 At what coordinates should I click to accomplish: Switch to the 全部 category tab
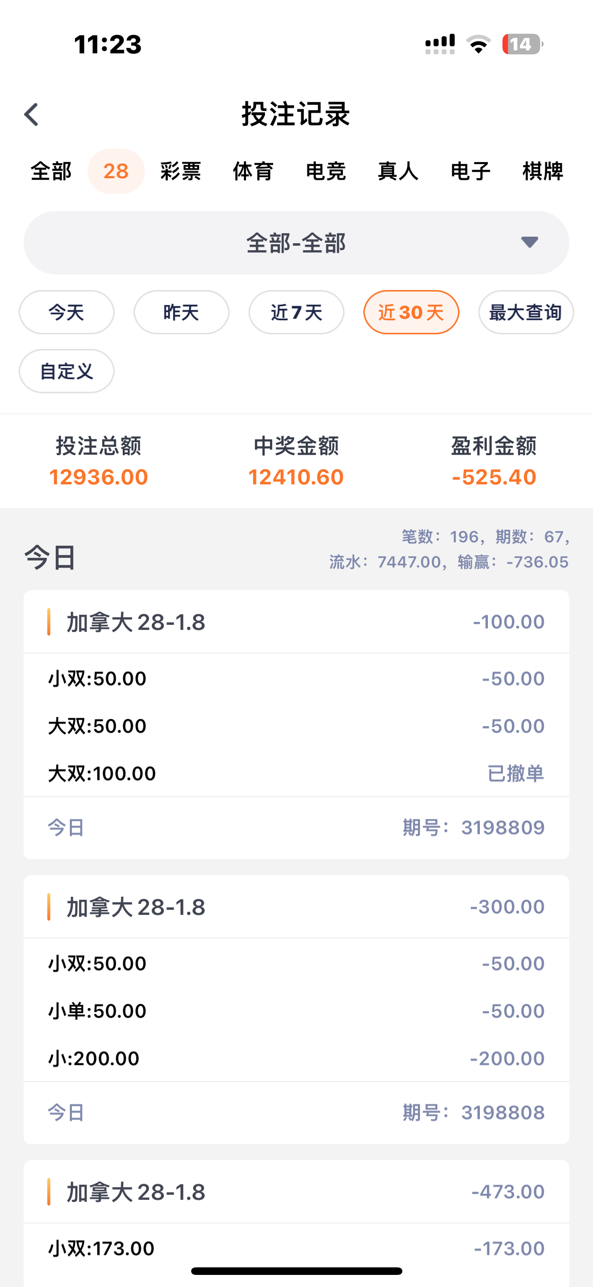(x=51, y=171)
